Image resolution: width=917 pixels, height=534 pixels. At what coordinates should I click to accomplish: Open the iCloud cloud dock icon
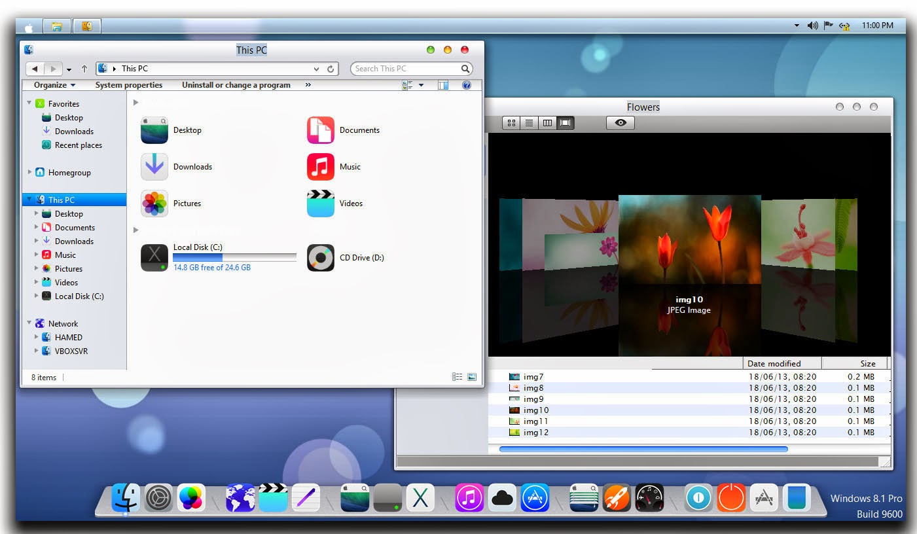pos(502,499)
